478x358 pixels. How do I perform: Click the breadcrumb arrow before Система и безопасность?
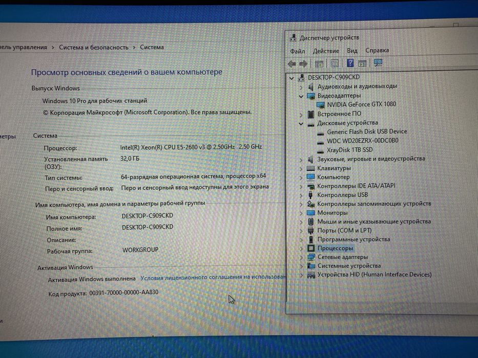[x=53, y=48]
